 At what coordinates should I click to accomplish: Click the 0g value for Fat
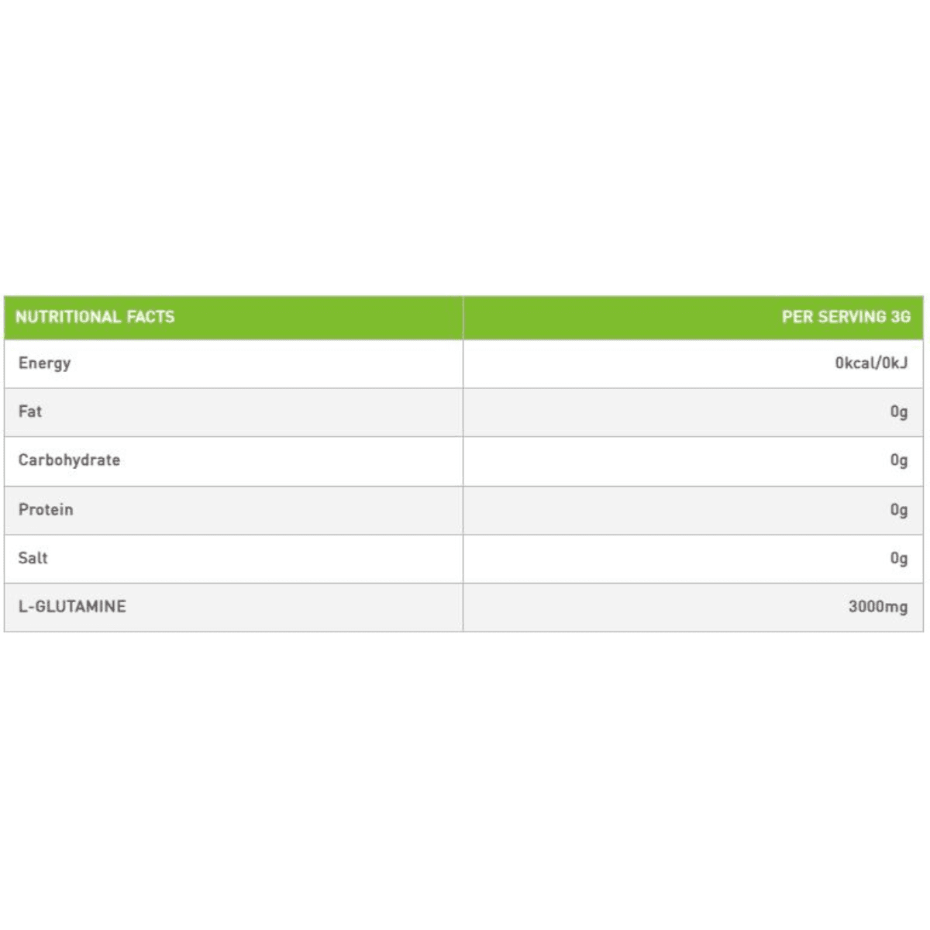898,412
